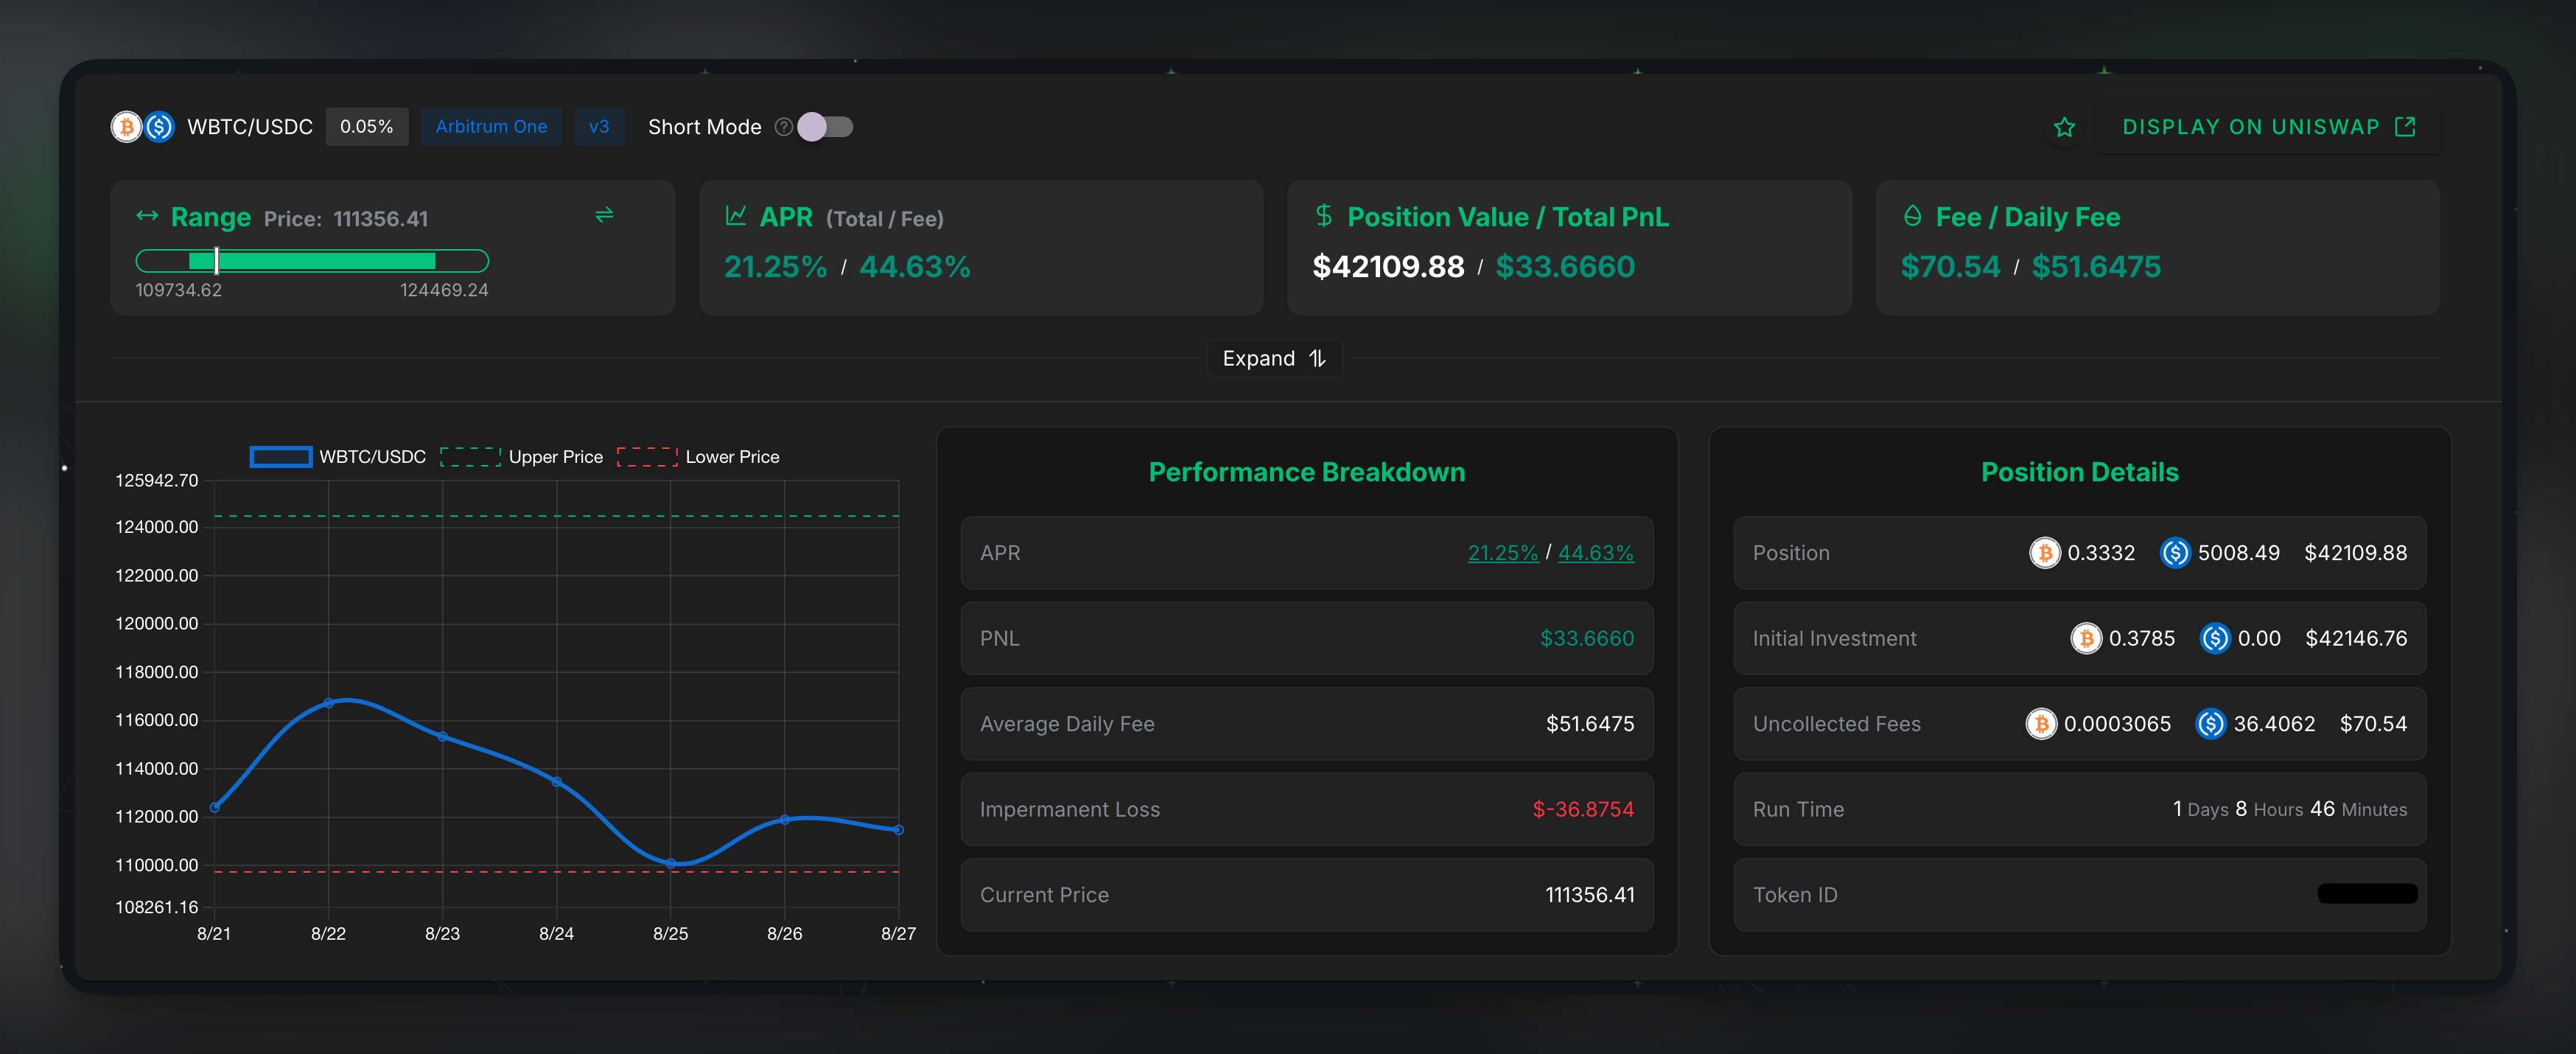Click the 44.63% fee APR link
Viewport: 2576px width, 1054px height.
tap(1595, 553)
